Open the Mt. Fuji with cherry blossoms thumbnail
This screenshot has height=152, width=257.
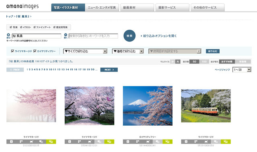[x=148, y=106]
